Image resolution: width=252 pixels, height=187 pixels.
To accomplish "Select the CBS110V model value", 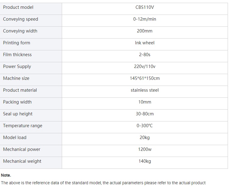I will click(145, 7).
